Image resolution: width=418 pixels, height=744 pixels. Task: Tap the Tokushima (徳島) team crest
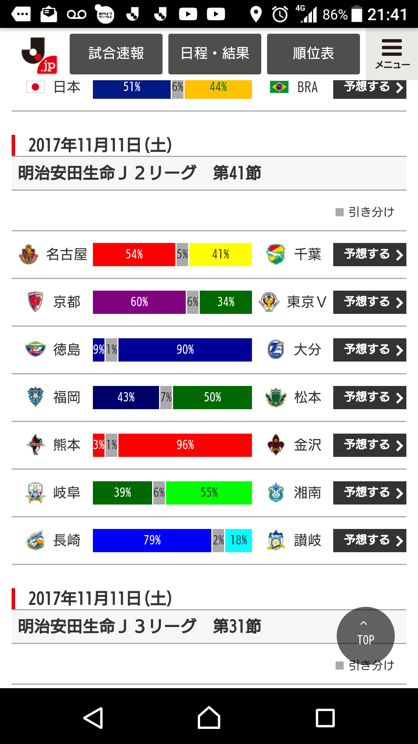35,350
